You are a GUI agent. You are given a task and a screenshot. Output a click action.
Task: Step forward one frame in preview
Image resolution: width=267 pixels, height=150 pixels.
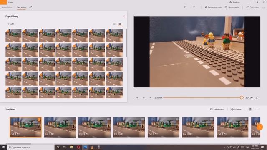(x=150, y=97)
